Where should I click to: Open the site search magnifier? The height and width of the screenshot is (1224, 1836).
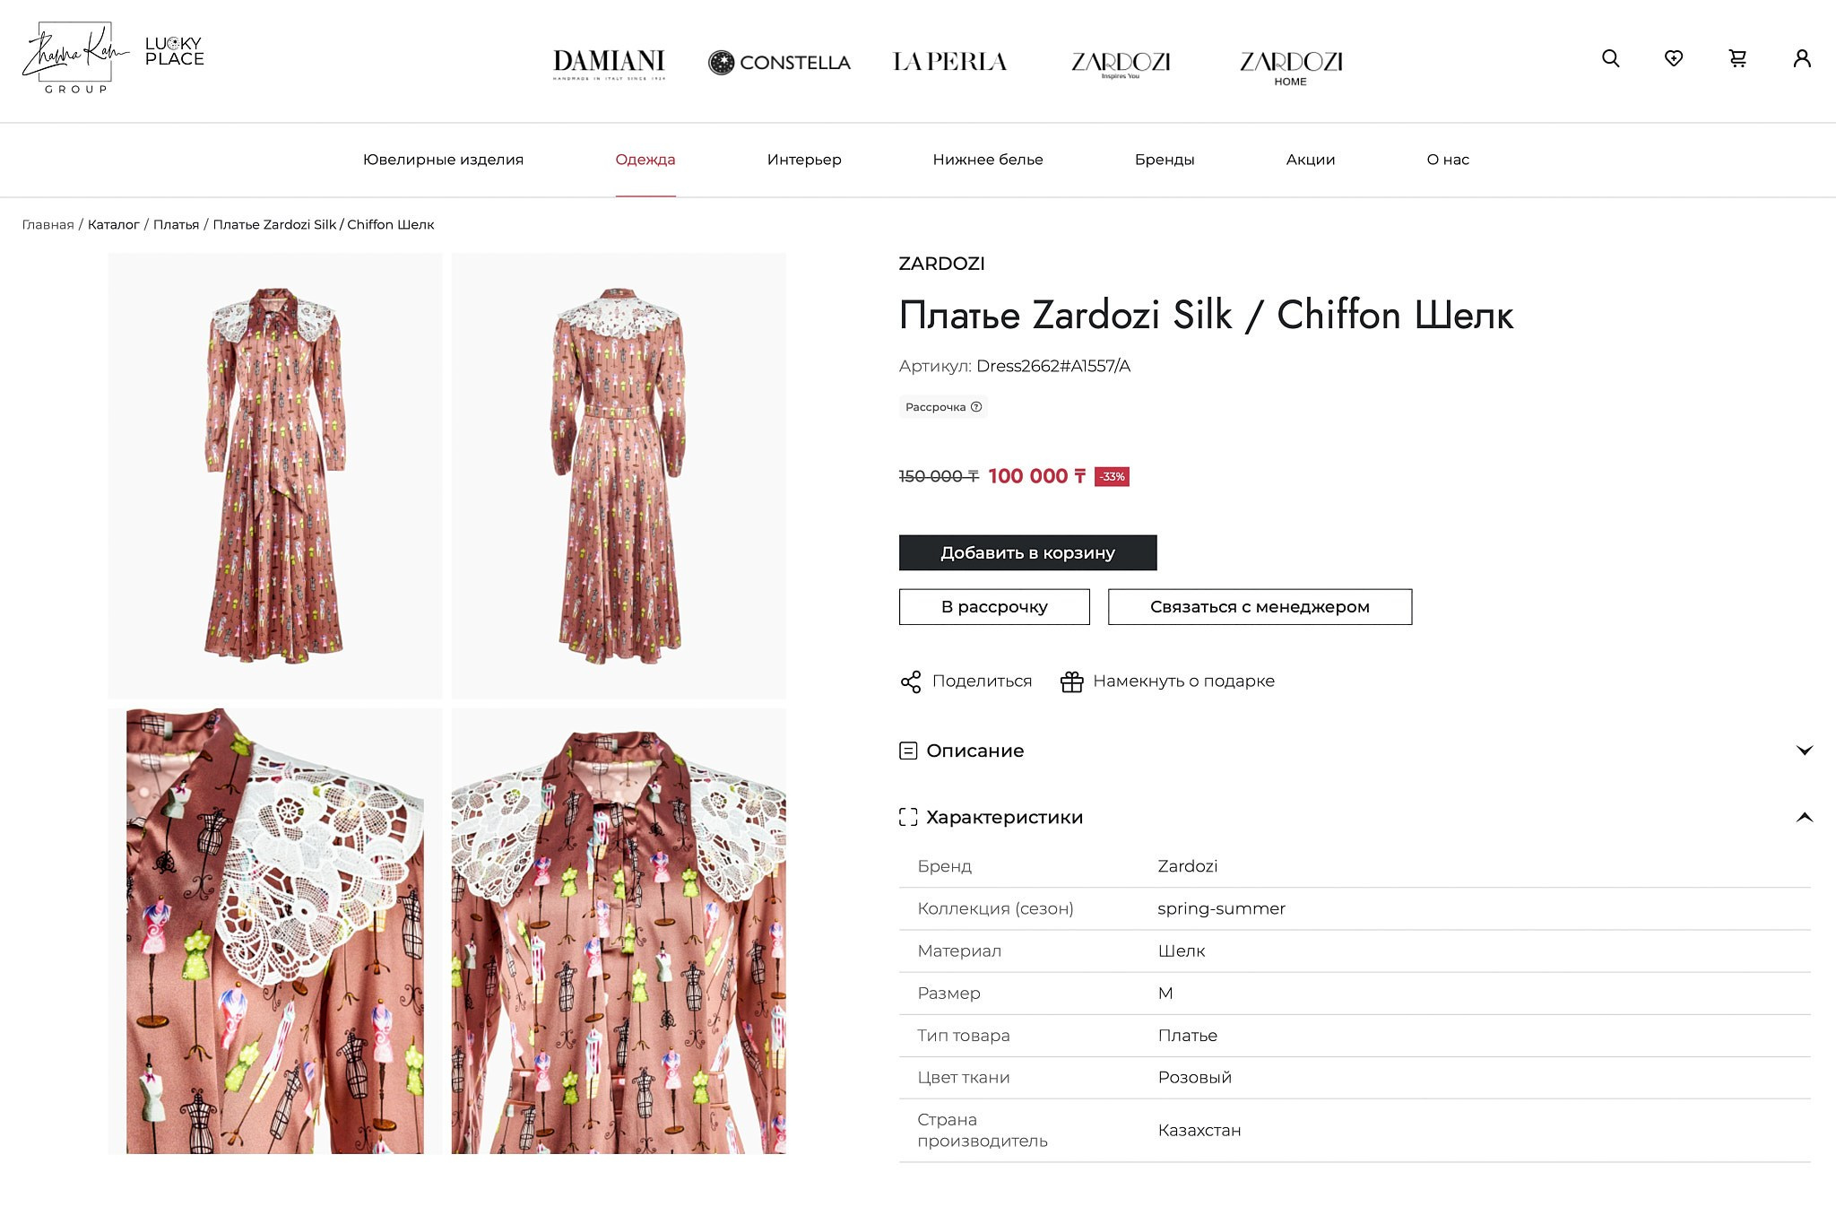pos(1610,59)
